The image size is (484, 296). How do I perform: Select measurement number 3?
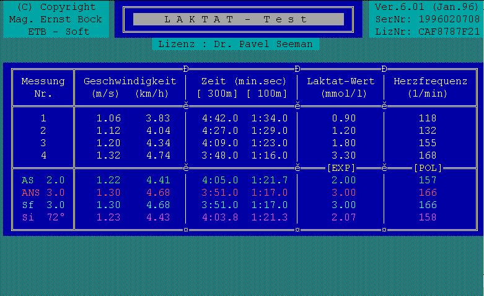pos(43,143)
